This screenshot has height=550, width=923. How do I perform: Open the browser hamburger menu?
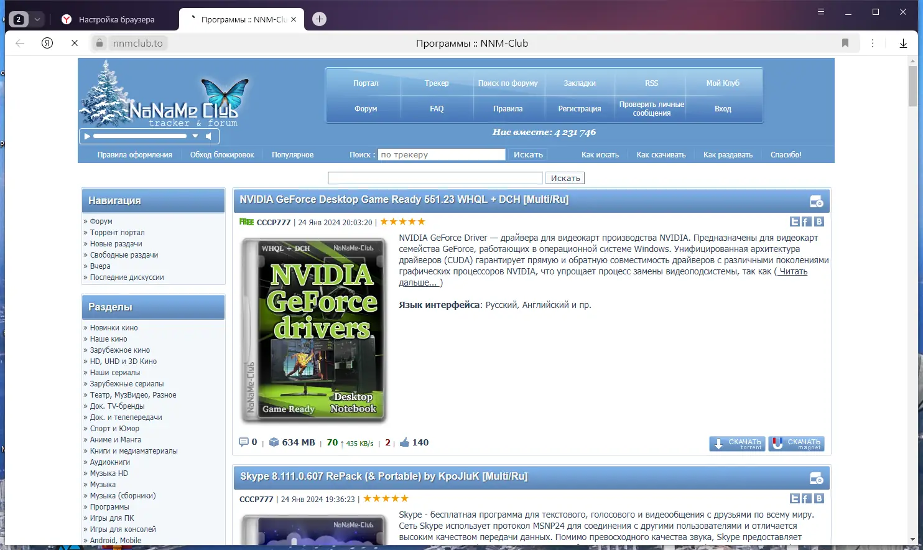(x=821, y=12)
